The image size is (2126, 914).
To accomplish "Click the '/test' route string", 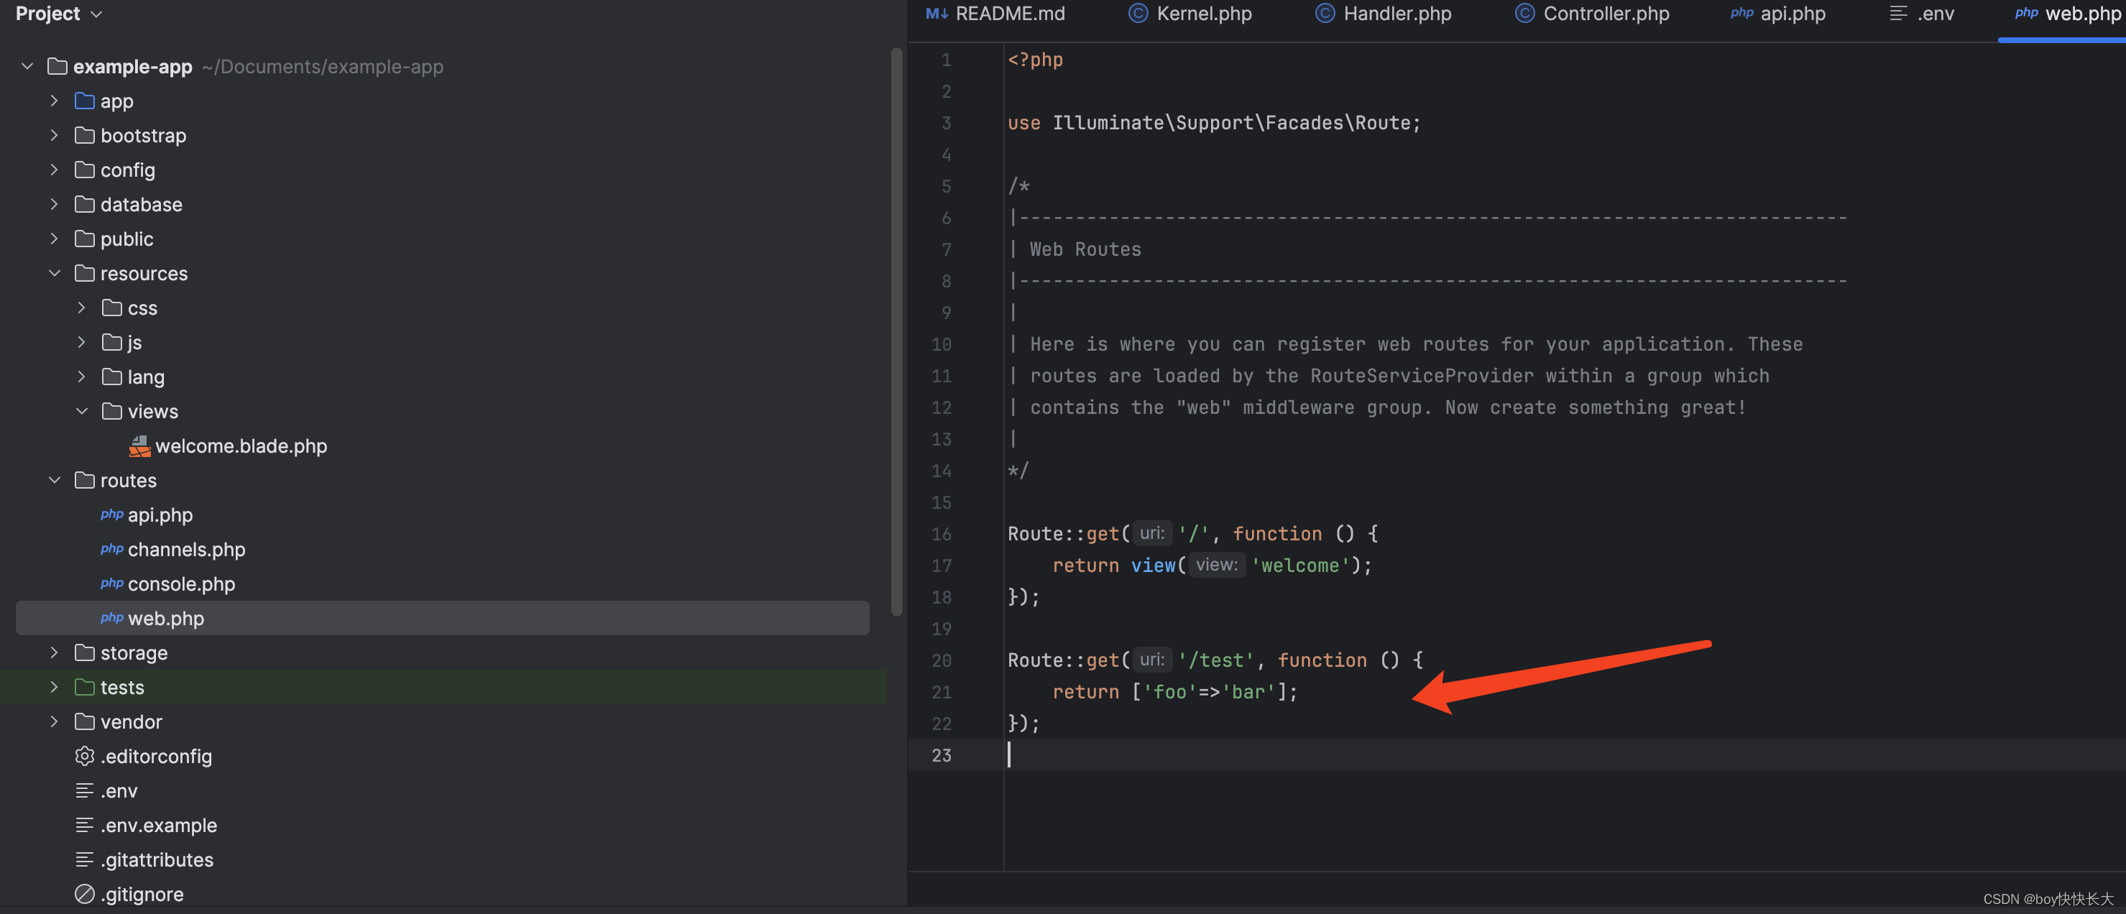I will point(1217,661).
